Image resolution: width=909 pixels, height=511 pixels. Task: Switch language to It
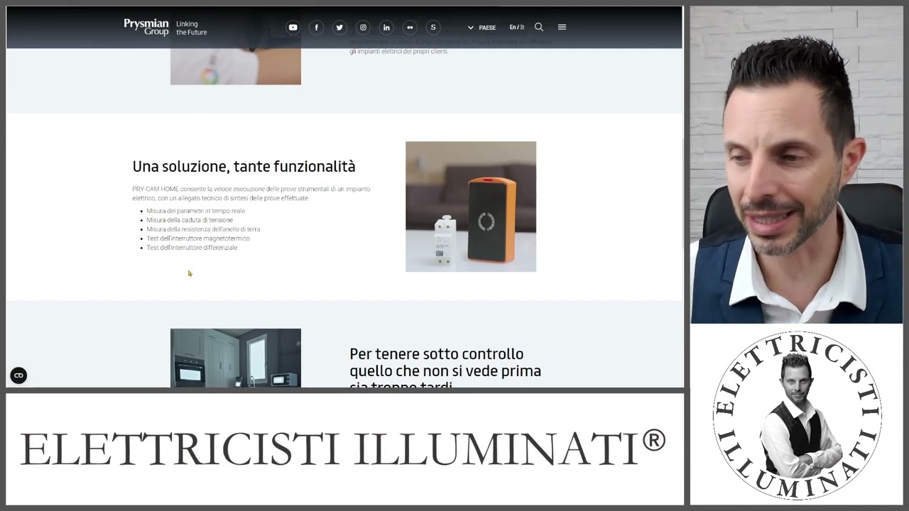(x=522, y=27)
